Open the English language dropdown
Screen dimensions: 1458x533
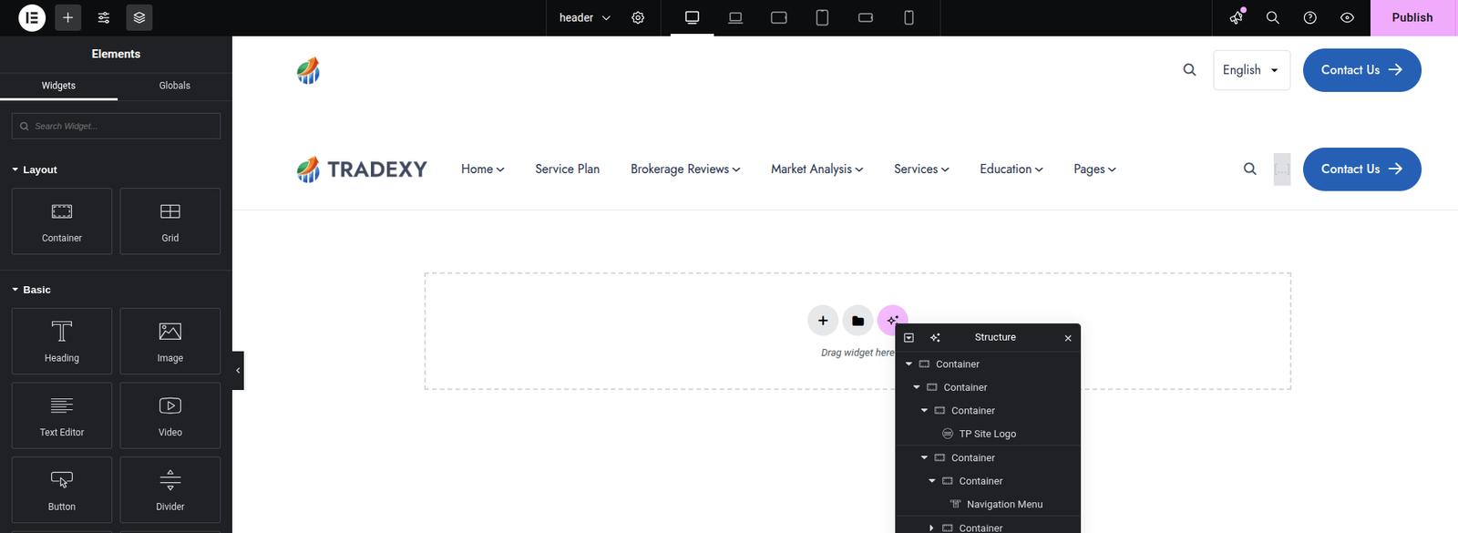1251,70
